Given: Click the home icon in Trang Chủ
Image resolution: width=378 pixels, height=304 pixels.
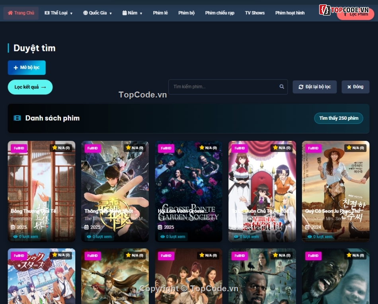Looking at the screenshot, I should pyautogui.click(x=10, y=13).
